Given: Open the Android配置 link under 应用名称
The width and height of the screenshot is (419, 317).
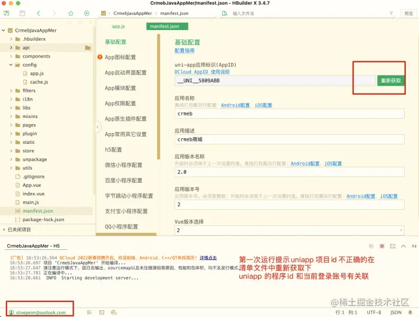Looking at the screenshot, I should (235, 105).
